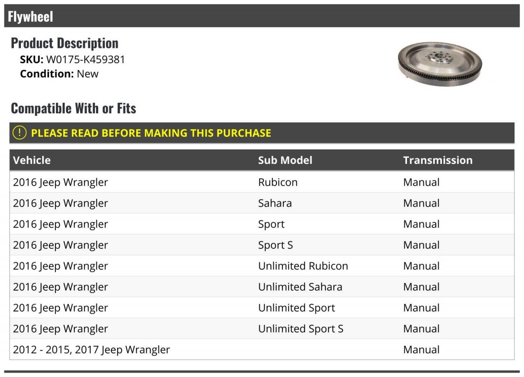Select the Flywheel header bar
This screenshot has width=524, height=377.
coord(262,16)
